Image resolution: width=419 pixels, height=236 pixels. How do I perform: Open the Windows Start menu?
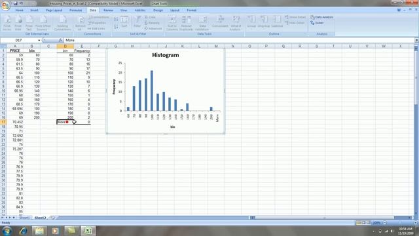(7, 231)
